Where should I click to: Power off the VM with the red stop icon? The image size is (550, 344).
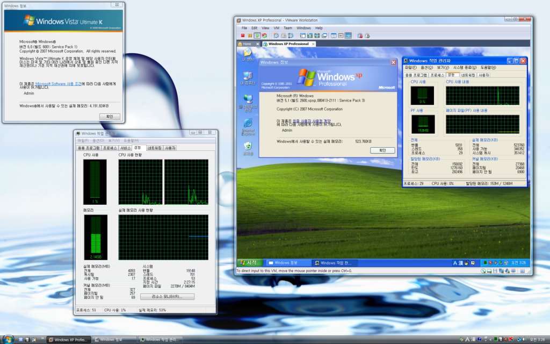(x=242, y=35)
